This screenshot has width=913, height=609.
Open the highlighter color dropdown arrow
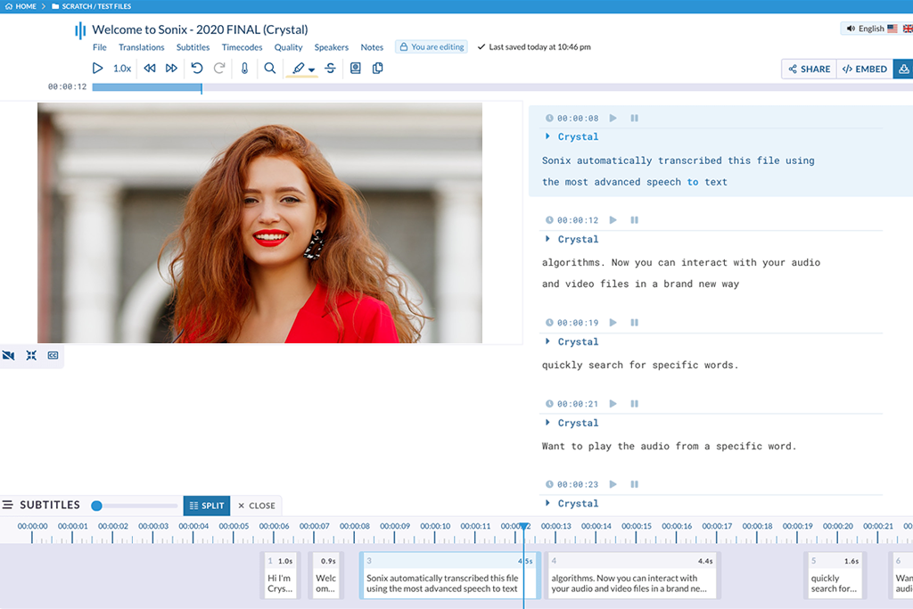pos(311,70)
